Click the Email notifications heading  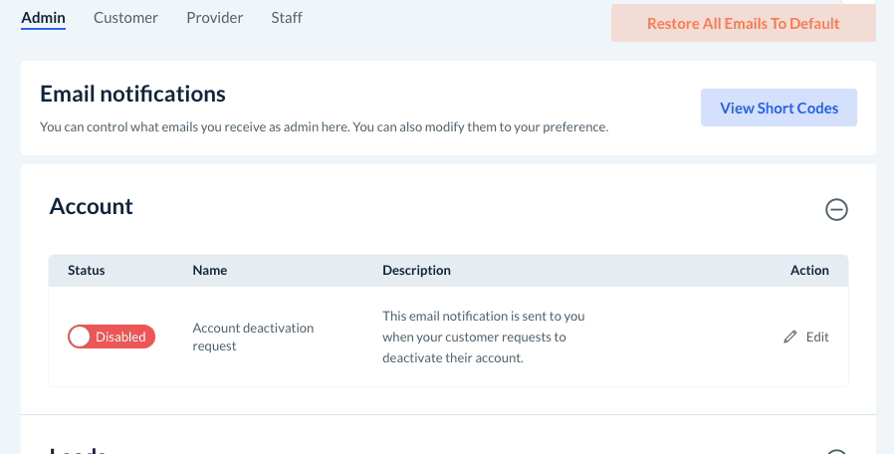pos(132,95)
